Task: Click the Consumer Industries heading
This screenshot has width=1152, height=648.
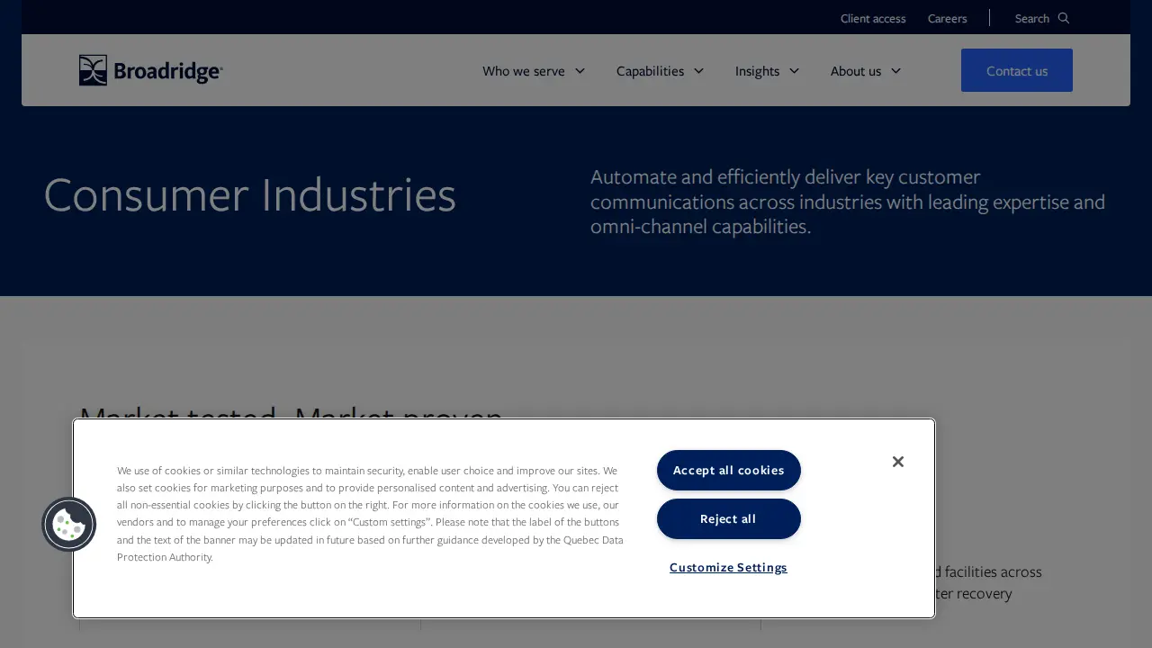Action: 250,194
